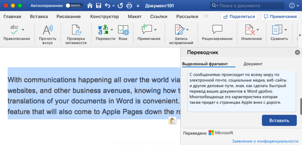Click the Поделиться button
This screenshot has width=302, height=145.
click(x=239, y=17)
